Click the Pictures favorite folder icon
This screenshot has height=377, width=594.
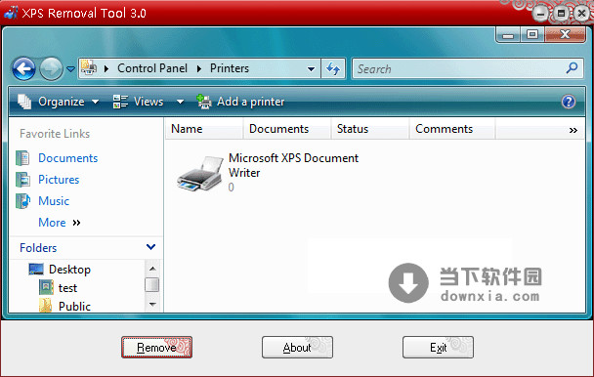pos(22,180)
